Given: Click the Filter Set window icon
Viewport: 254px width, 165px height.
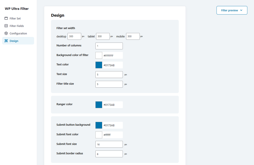Looking at the screenshot, I should point(6,18).
